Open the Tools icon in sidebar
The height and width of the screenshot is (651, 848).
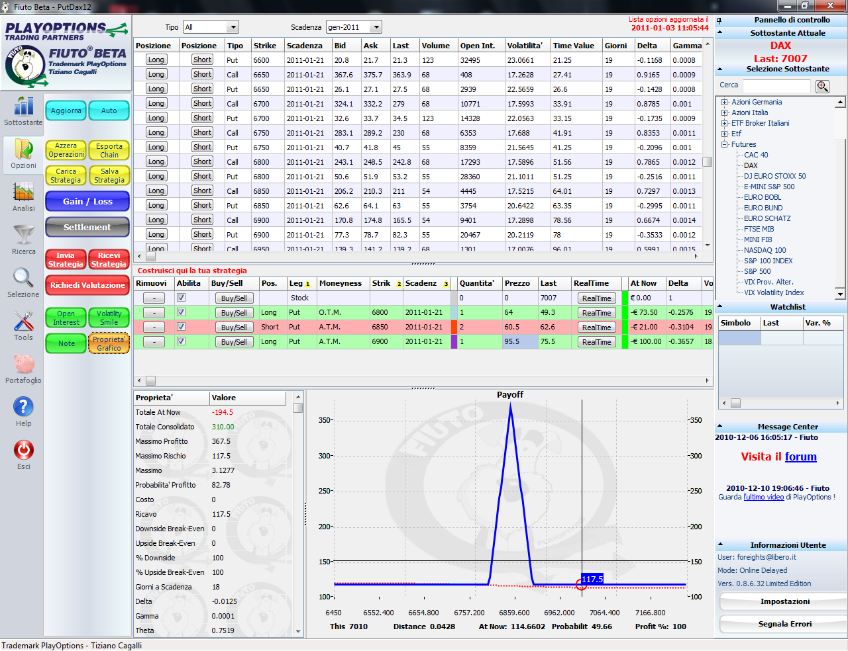click(23, 321)
